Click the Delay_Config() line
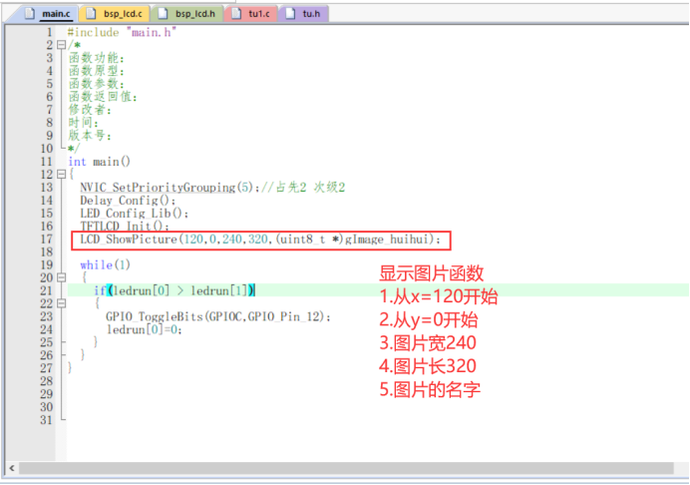 128,201
